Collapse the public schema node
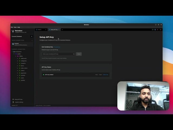This screenshot has width=173, height=130. pos(14,54)
